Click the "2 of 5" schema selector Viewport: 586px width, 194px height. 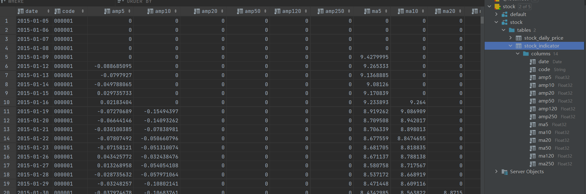525,7
